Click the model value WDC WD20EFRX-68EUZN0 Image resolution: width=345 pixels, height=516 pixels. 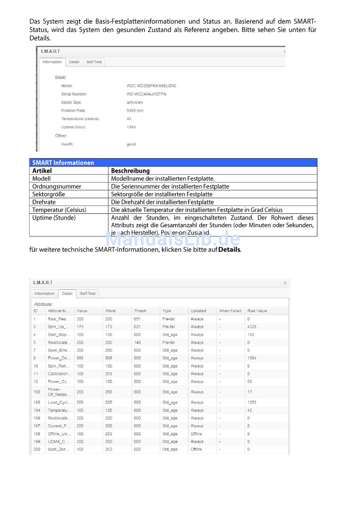pyautogui.click(x=151, y=86)
